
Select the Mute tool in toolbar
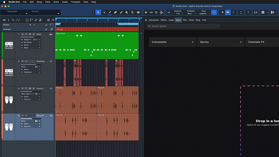(x=127, y=12)
